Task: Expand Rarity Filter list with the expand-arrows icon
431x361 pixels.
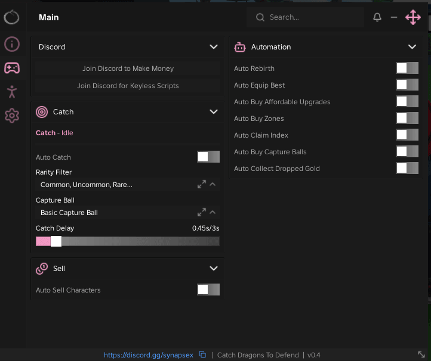Action: point(202,184)
